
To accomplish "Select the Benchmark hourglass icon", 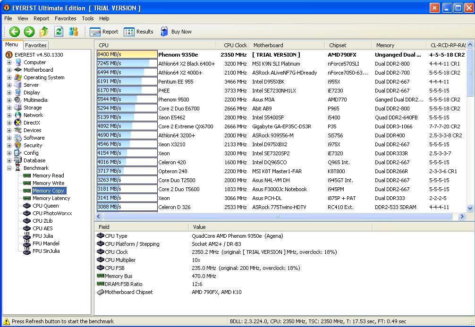I will pos(18,168).
